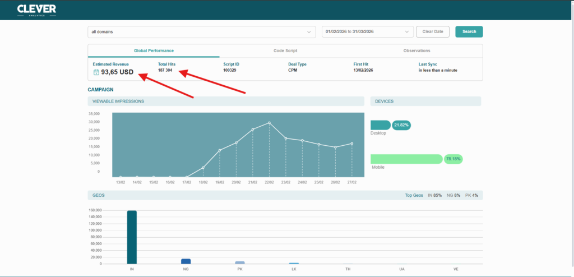Click the NG bar in Geos chart
The height and width of the screenshot is (277, 574).
tap(186, 261)
